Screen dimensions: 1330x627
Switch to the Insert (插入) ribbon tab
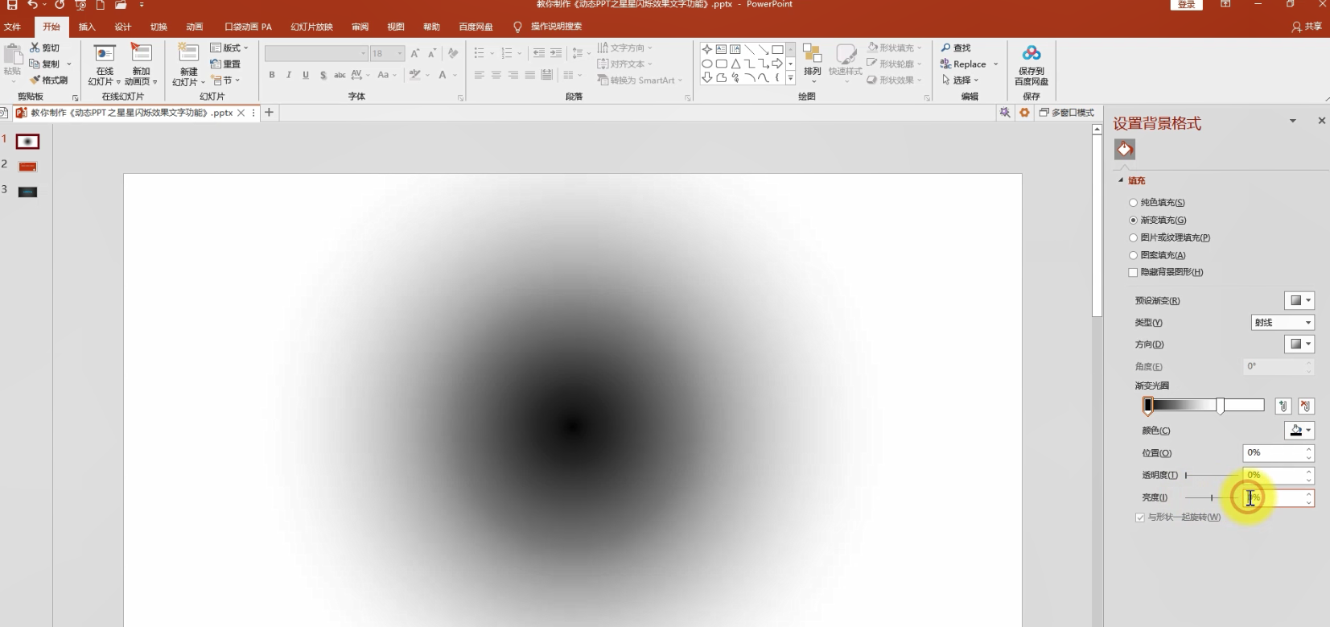87,27
